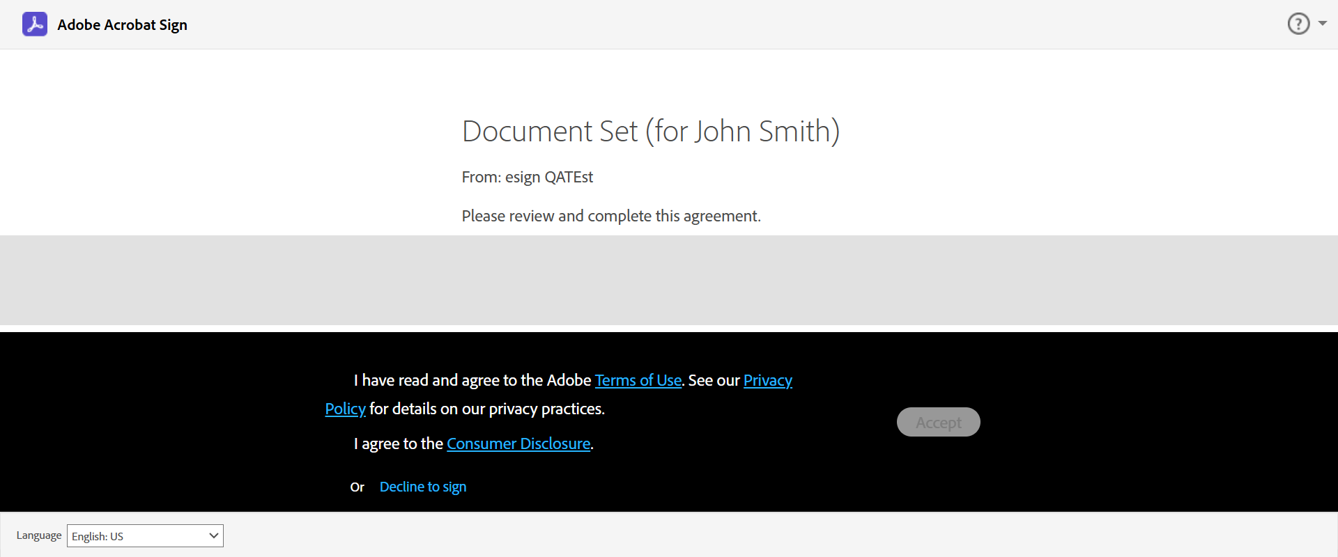Click the "Adobe Acrobat Sign" header title

[x=122, y=25]
